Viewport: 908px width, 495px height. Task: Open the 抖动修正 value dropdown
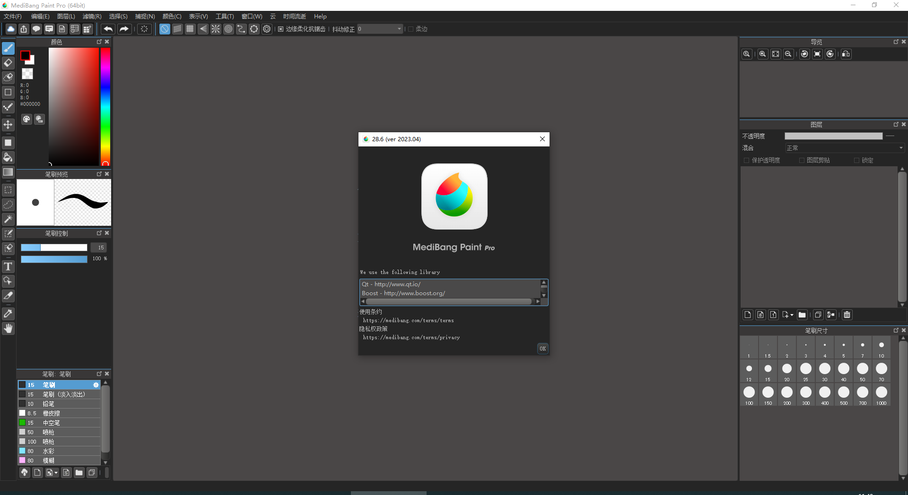[399, 29]
